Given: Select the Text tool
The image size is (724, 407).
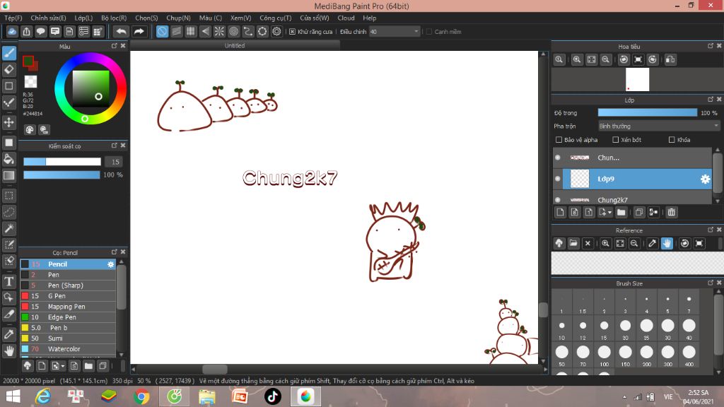Looking at the screenshot, I should [9, 281].
